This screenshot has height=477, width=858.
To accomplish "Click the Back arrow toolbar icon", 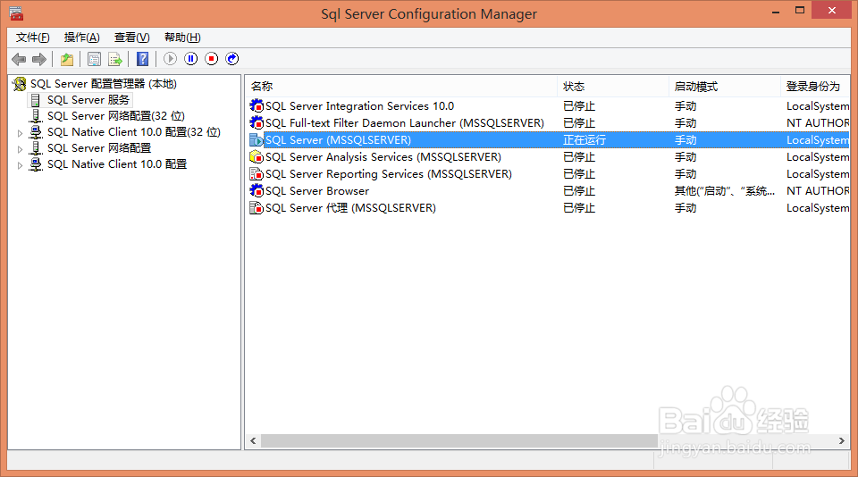I will coord(19,59).
